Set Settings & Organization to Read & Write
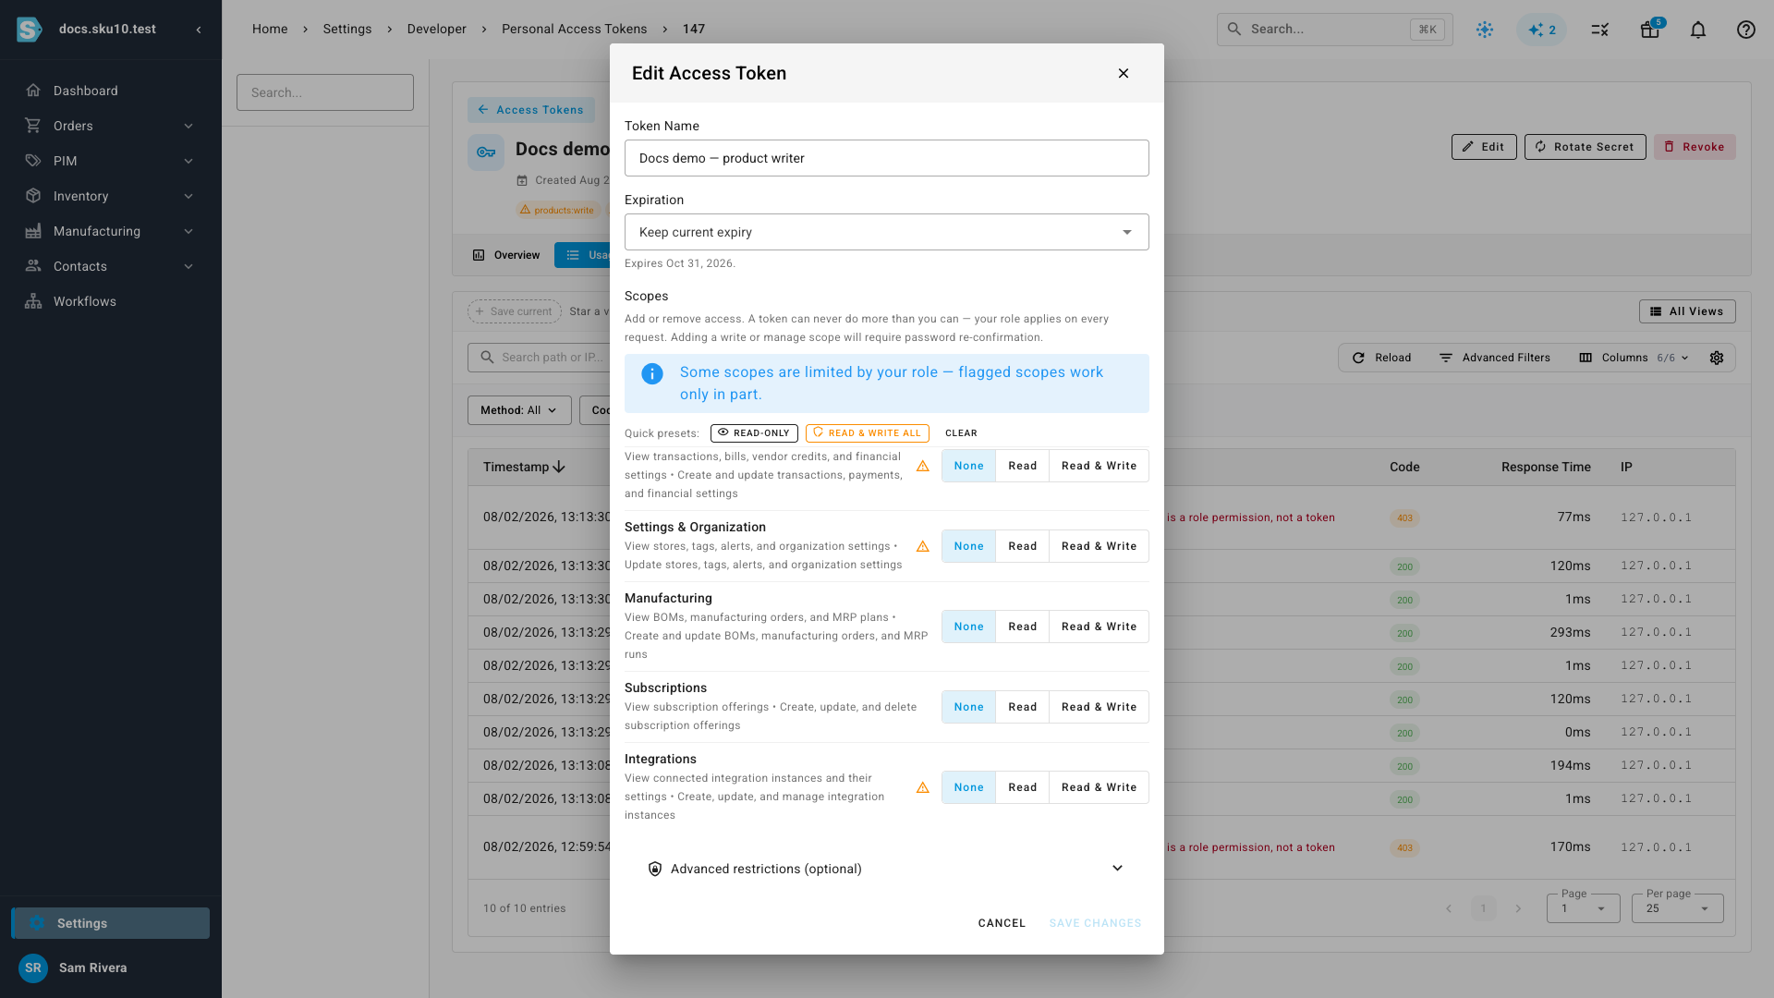This screenshot has width=1774, height=998. (x=1099, y=546)
